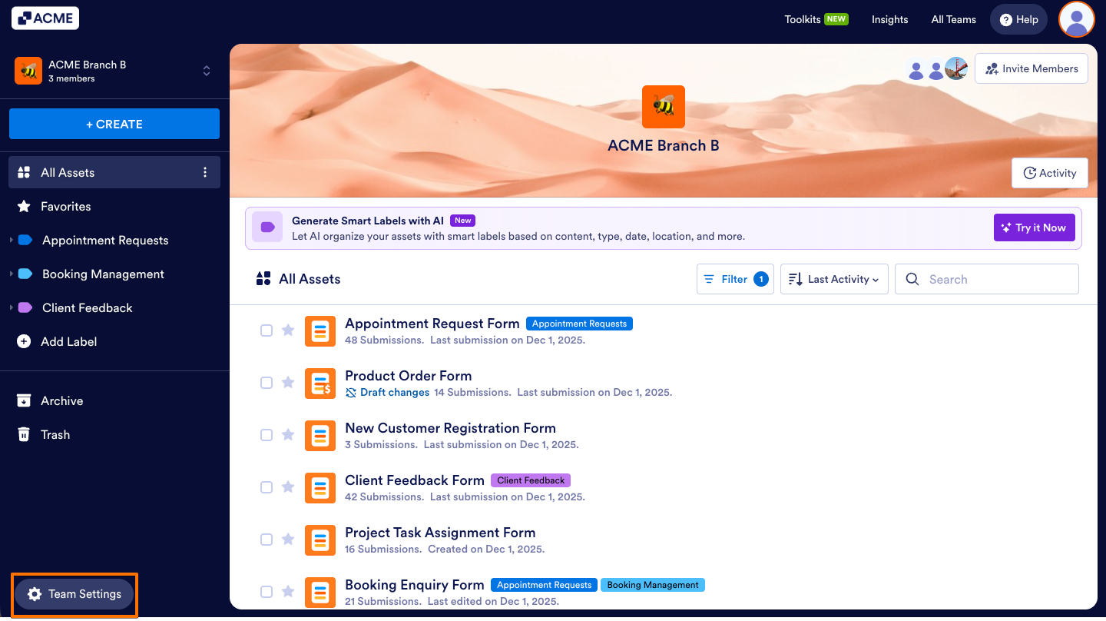This screenshot has height=621, width=1106.
Task: Click the team member avatars in banner
Action: point(936,69)
